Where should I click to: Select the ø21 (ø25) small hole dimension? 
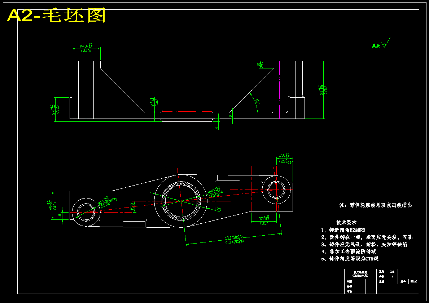(x=107, y=202)
